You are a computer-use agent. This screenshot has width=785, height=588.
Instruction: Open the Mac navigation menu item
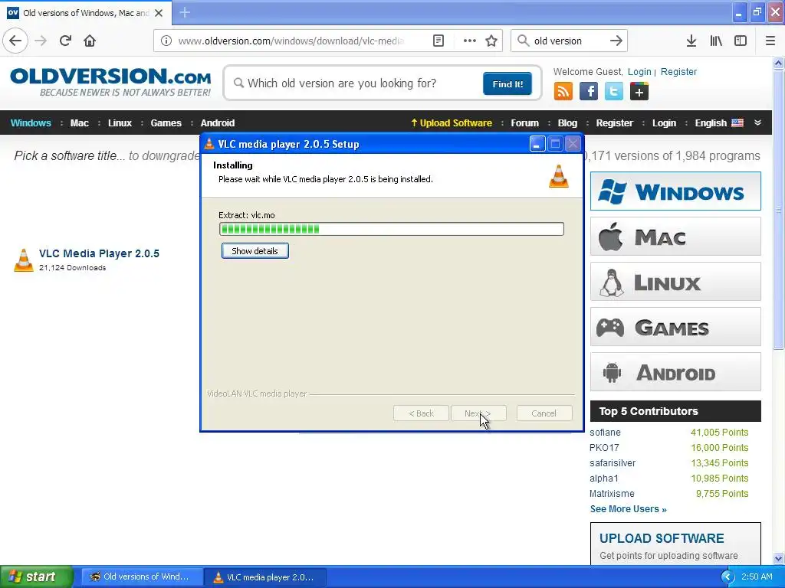(x=79, y=123)
